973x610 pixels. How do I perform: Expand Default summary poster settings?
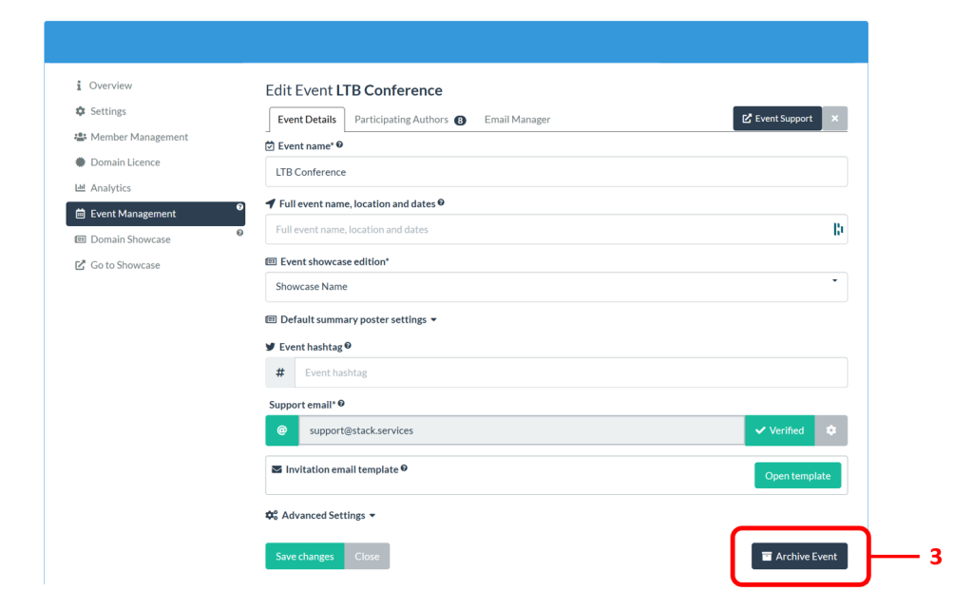352,320
